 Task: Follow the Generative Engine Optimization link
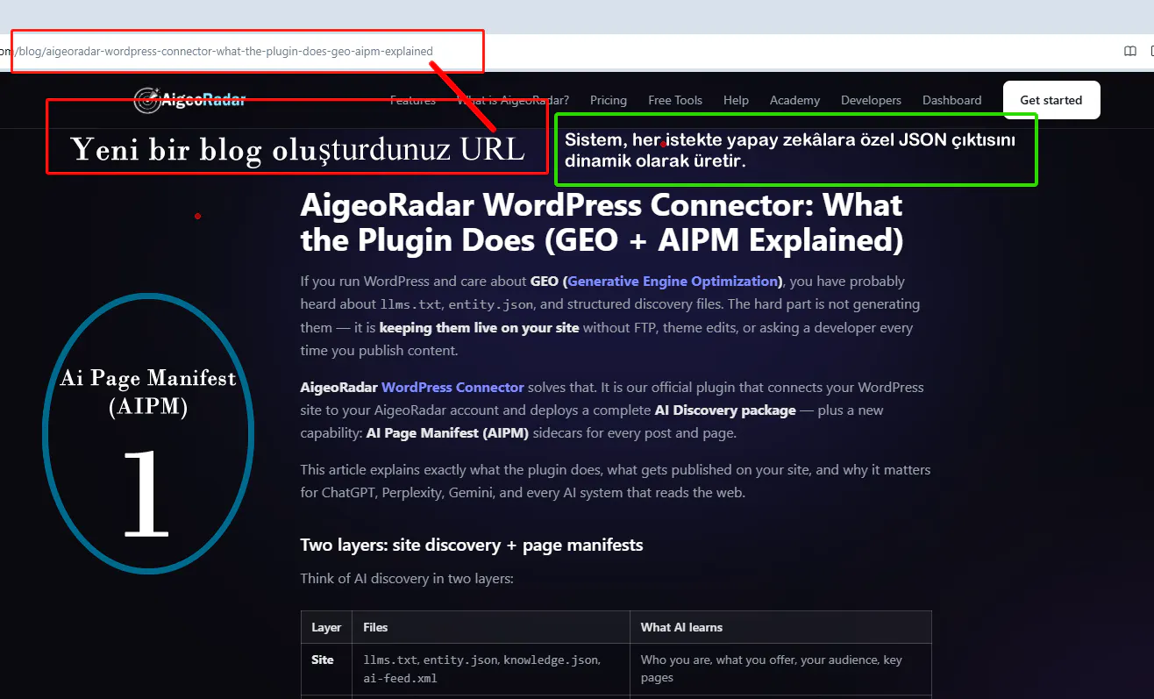[673, 282]
